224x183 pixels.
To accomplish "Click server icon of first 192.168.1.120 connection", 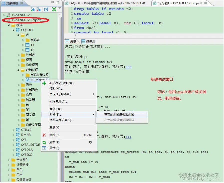I will (x=9, y=15).
